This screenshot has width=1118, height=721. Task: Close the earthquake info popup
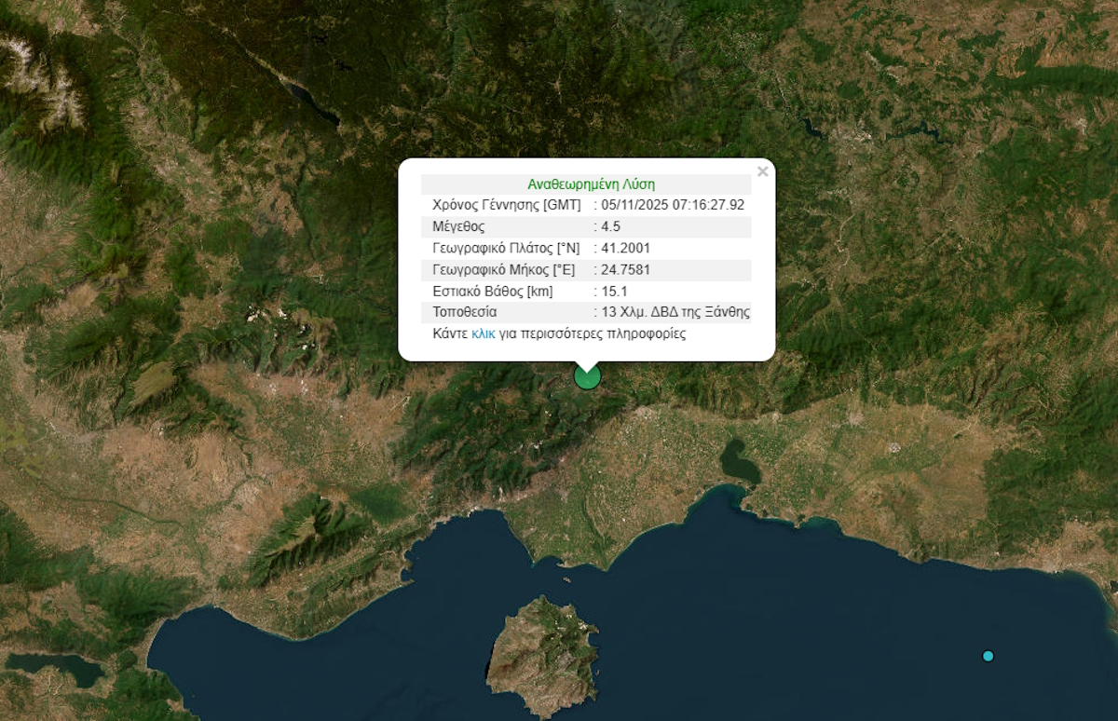click(762, 171)
